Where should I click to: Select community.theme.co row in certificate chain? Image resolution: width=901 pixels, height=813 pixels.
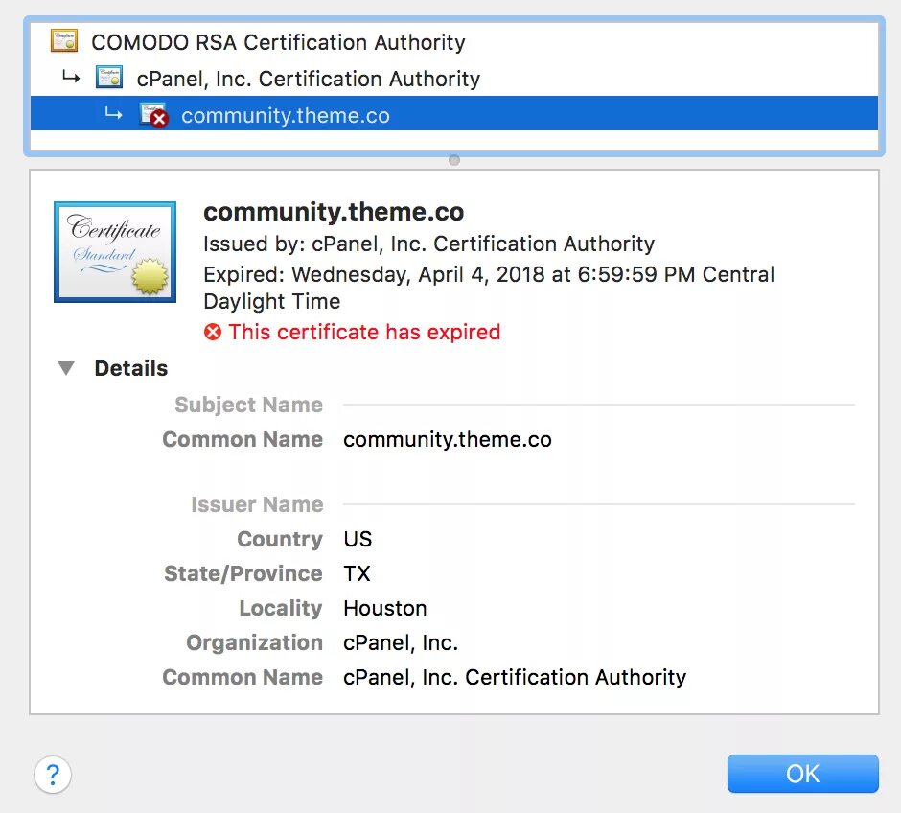coord(454,114)
